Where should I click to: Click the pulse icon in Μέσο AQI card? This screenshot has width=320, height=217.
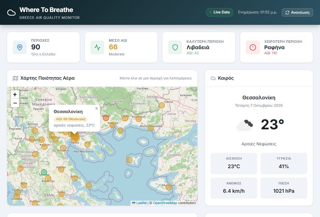[97, 47]
